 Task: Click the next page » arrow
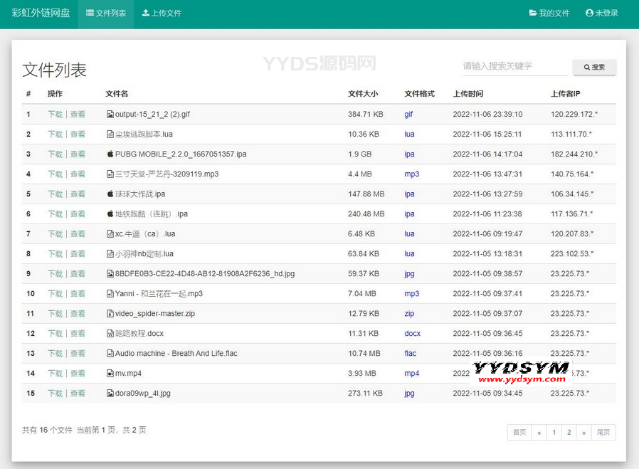pos(584,433)
